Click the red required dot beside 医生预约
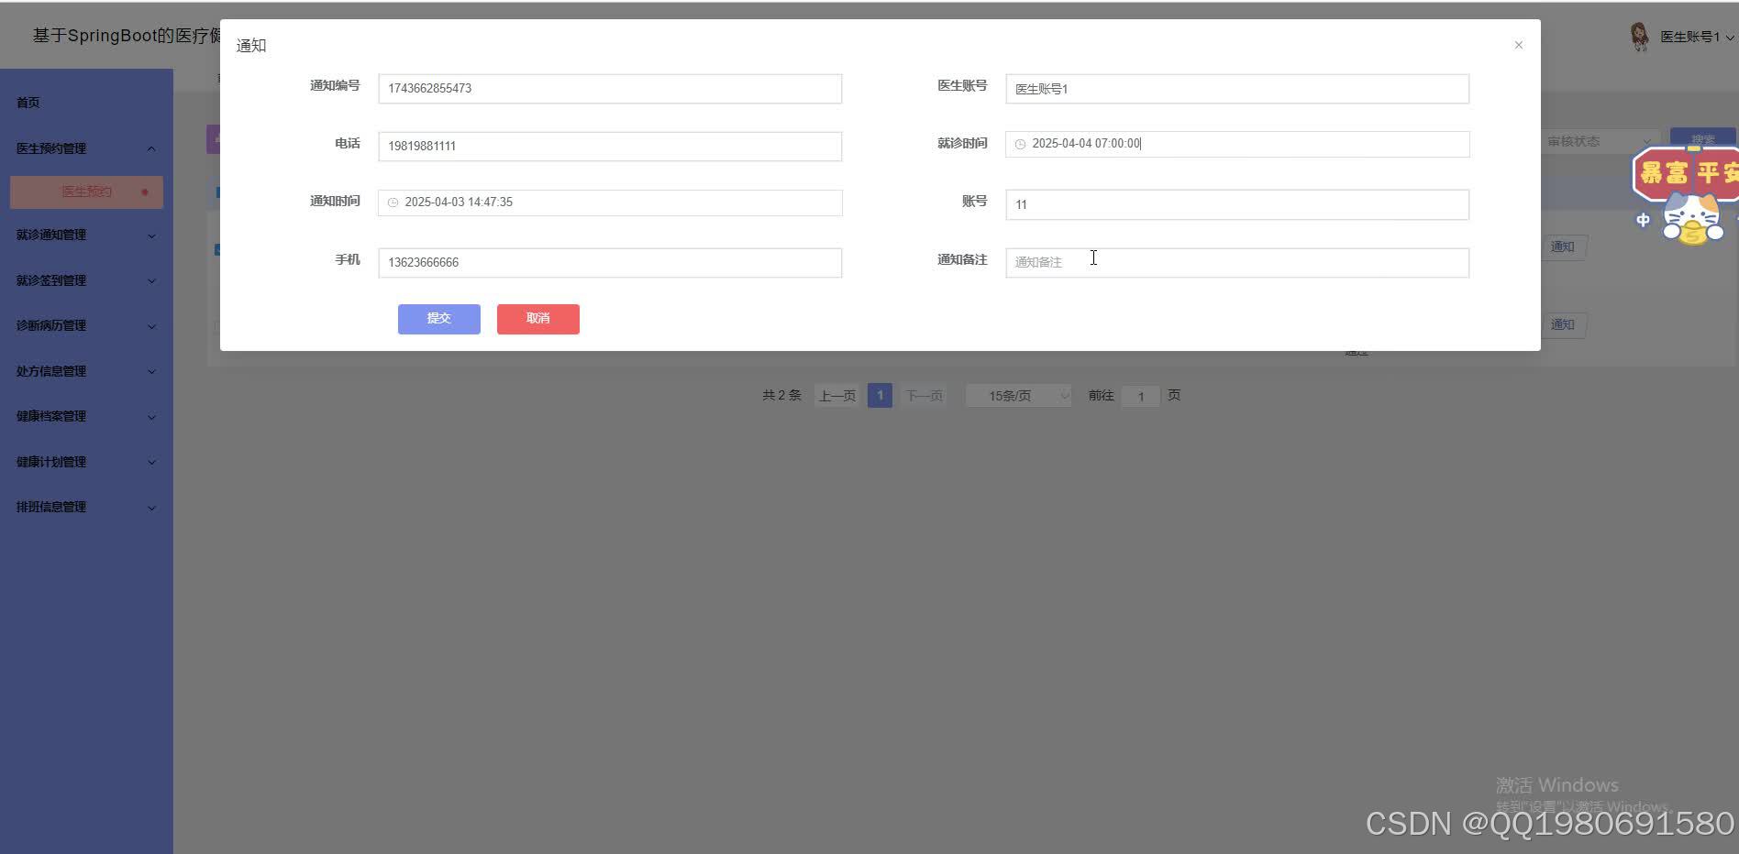This screenshot has width=1739, height=854. click(x=143, y=192)
